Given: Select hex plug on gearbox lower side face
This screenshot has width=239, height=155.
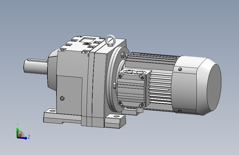Looking at the screenshot, I should 62,98.
